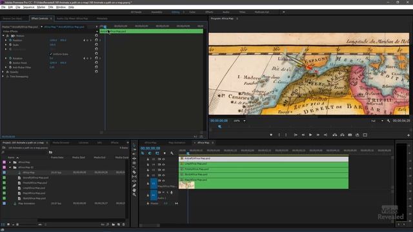The height and width of the screenshot is (232, 413).
Task: Click Export Frame camera icon
Action: pos(350,135)
